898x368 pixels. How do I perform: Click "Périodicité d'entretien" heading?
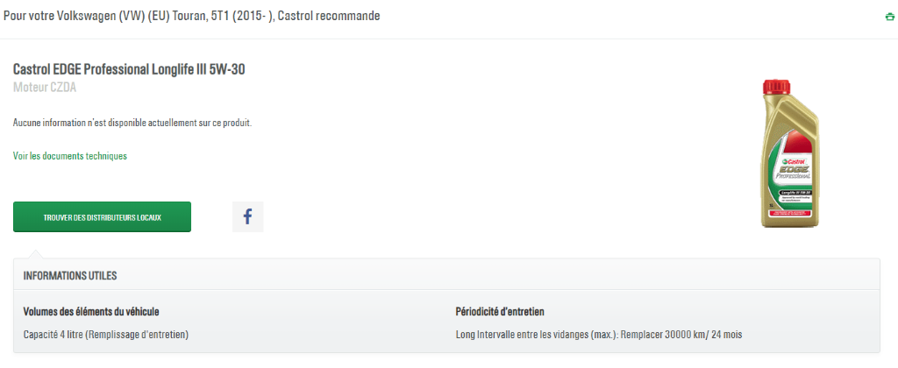pyautogui.click(x=502, y=311)
